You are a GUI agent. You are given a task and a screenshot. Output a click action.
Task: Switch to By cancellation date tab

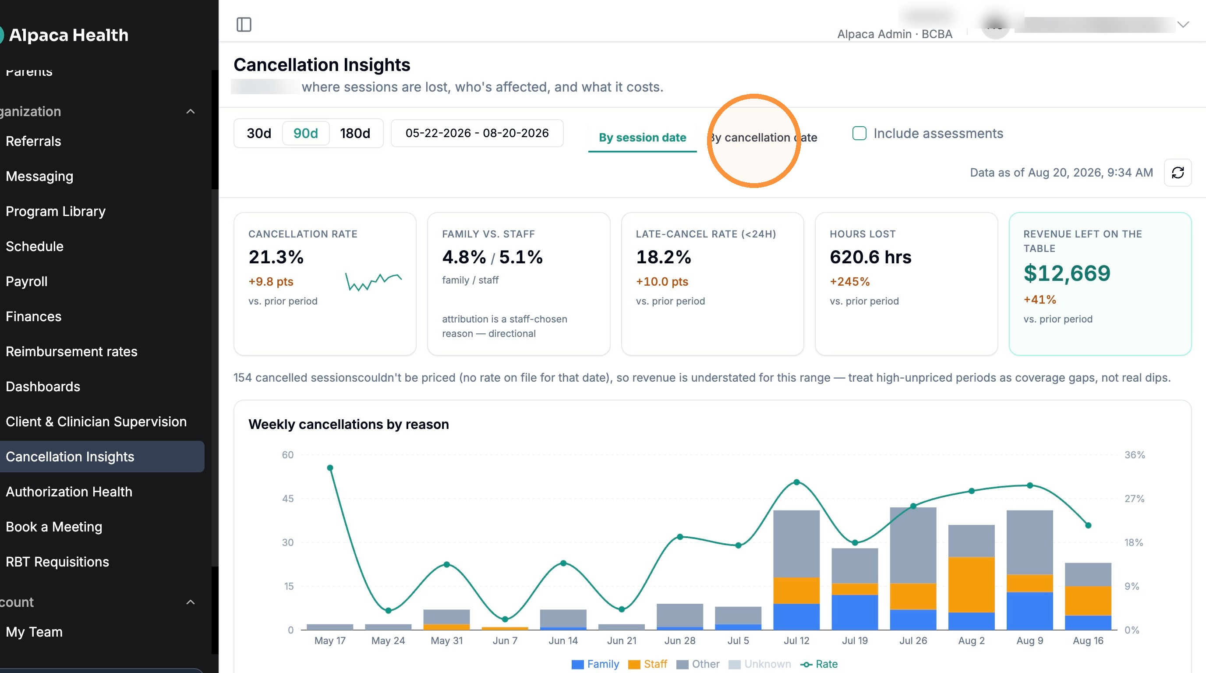tap(763, 138)
